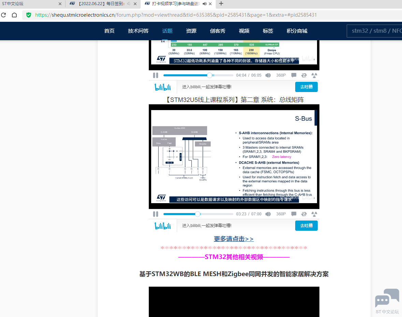
Task: Mute tab audio via speaker icon
Action: [x=205, y=4]
